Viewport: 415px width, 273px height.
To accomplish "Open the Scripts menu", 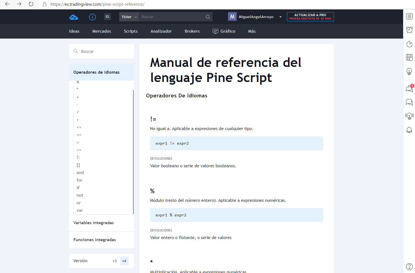I will click(x=131, y=31).
